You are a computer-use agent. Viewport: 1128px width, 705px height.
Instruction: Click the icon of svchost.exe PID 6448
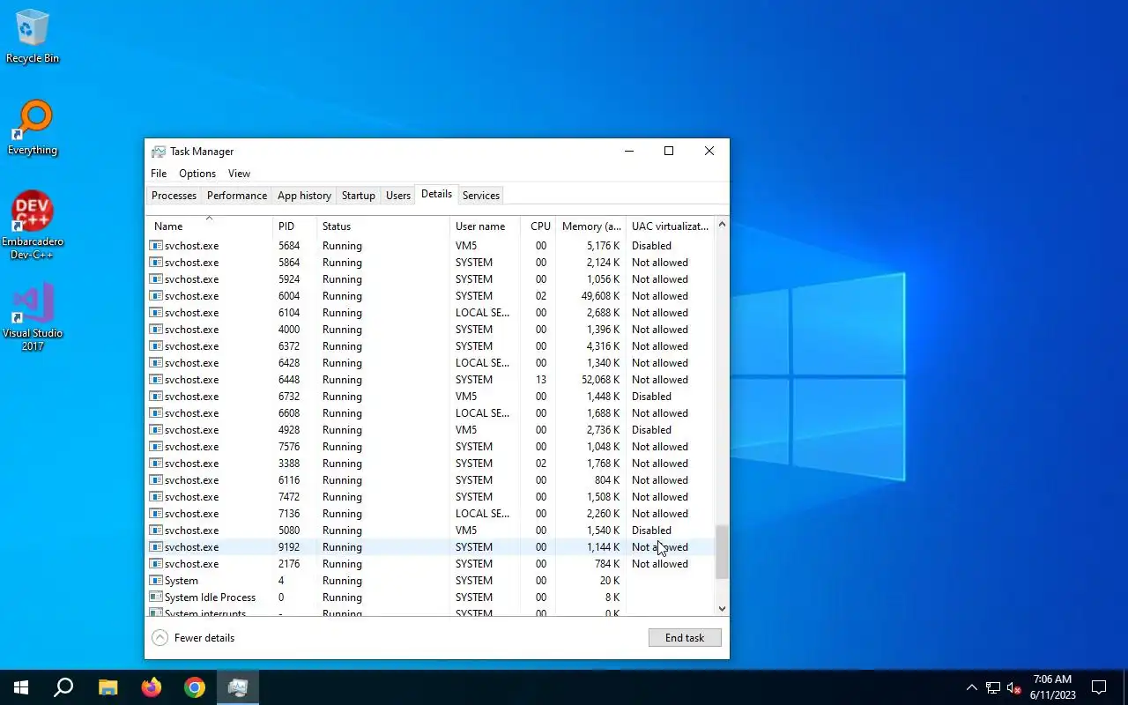[156, 380]
